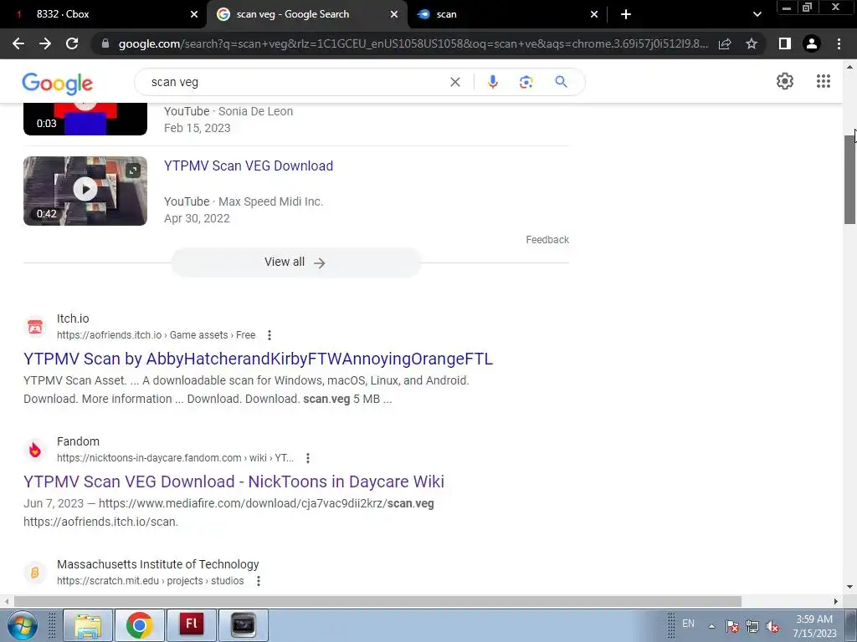The width and height of the screenshot is (857, 642).
Task: Open a new browser tab
Action: [626, 14]
